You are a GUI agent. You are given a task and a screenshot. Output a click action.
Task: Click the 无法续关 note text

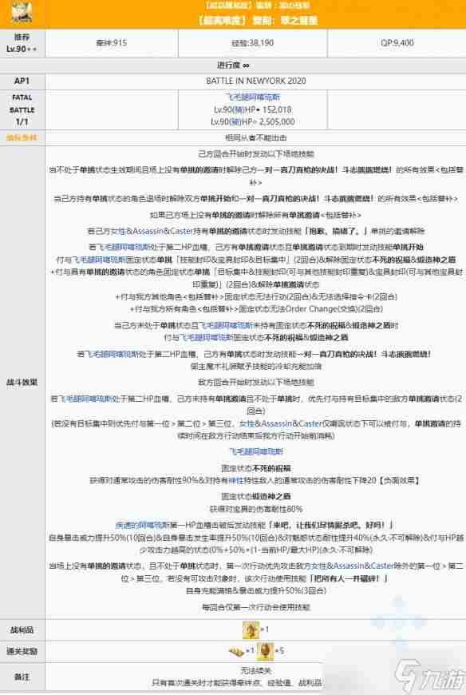[x=256, y=670]
